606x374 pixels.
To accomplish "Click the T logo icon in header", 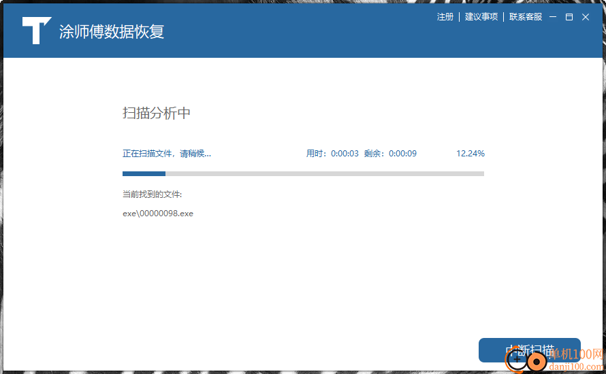I will pos(37,31).
